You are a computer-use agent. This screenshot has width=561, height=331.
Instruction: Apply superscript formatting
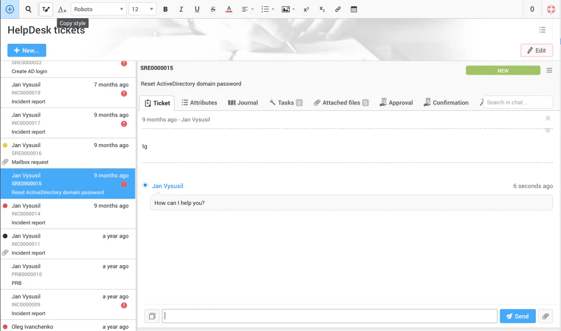tap(306, 9)
